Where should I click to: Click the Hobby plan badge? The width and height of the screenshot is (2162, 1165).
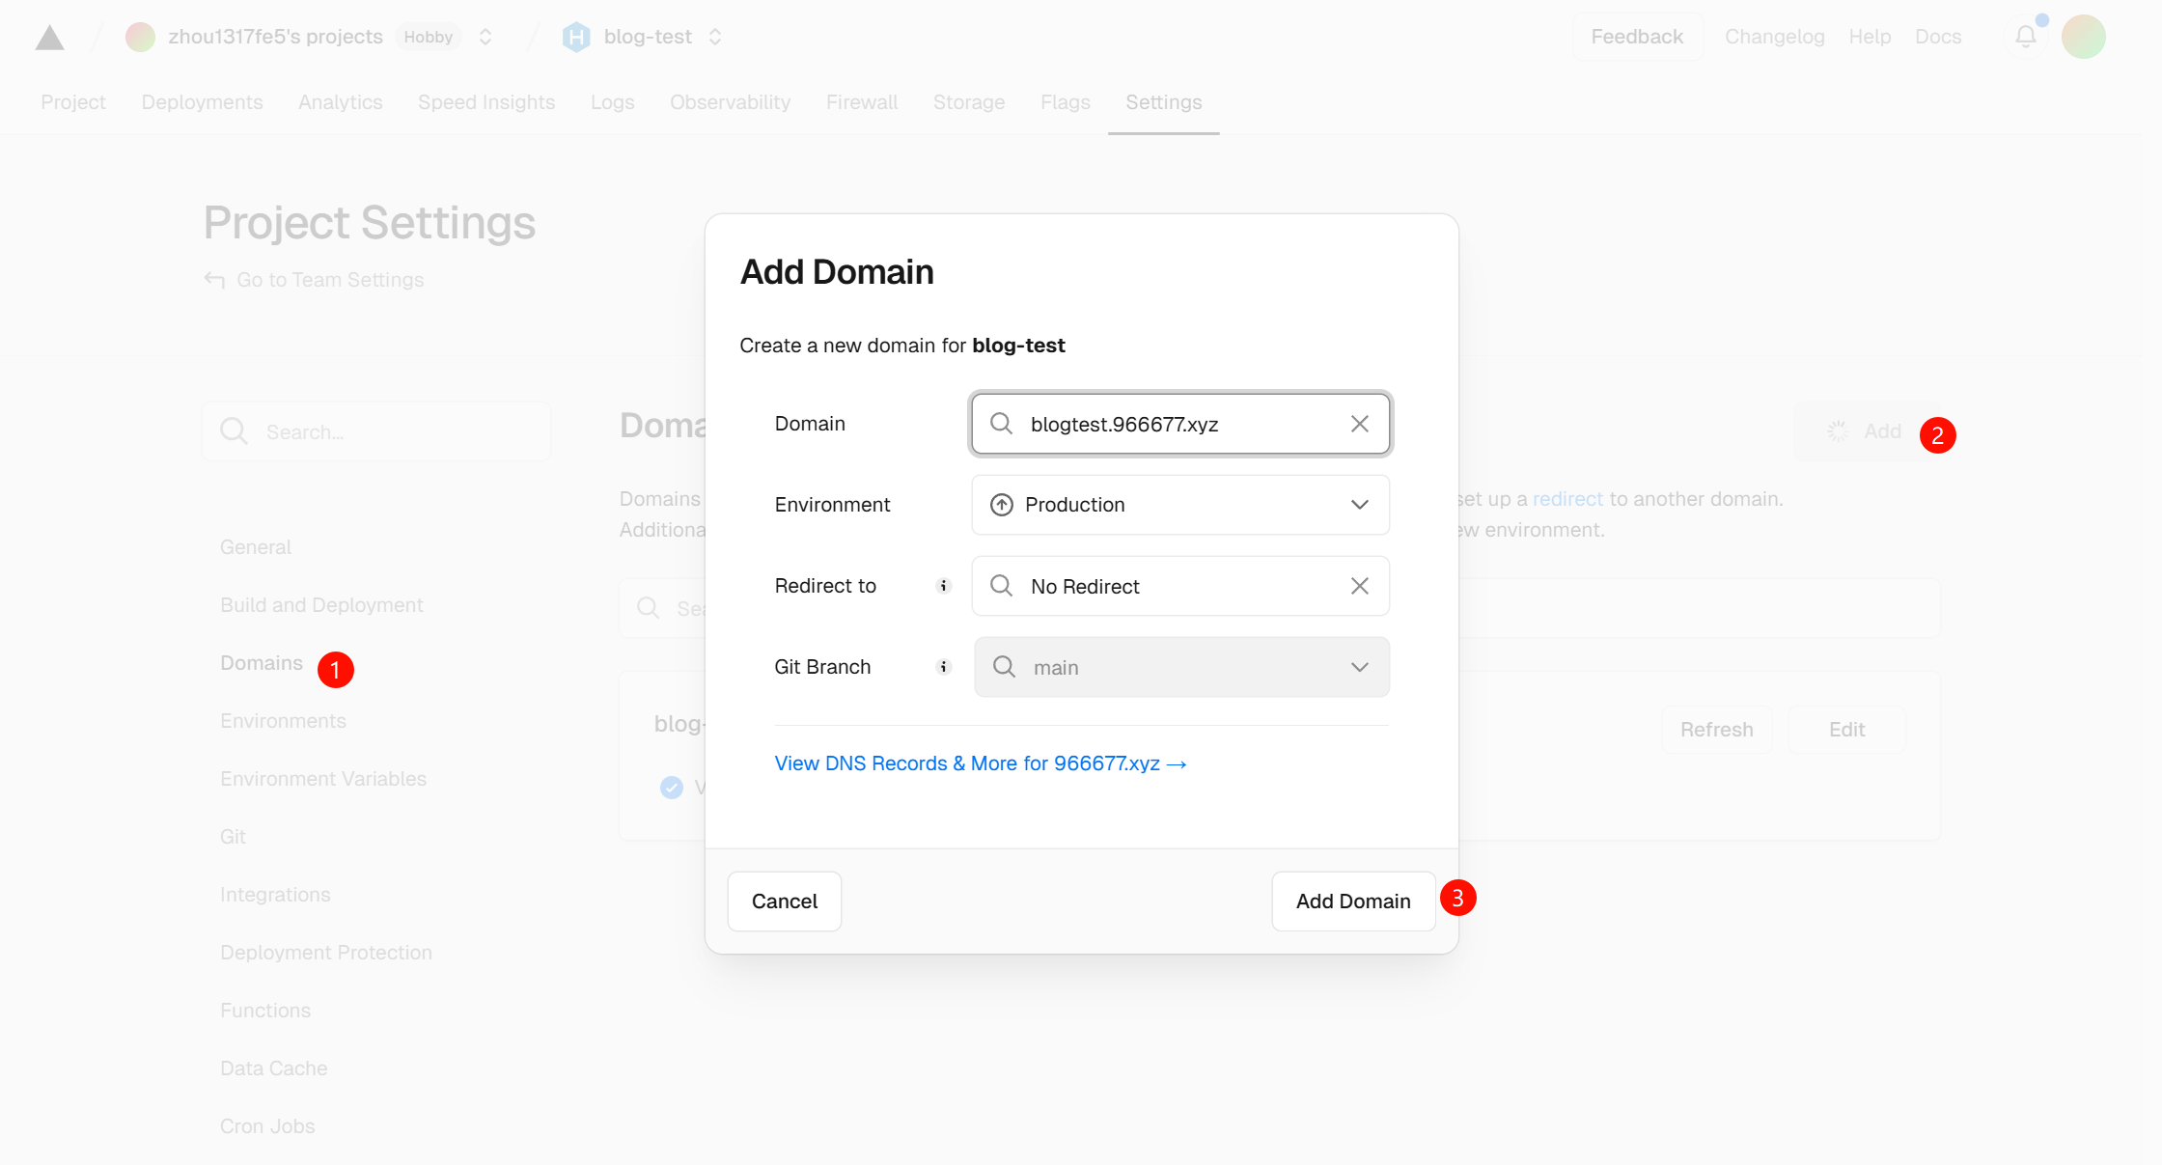429,37
